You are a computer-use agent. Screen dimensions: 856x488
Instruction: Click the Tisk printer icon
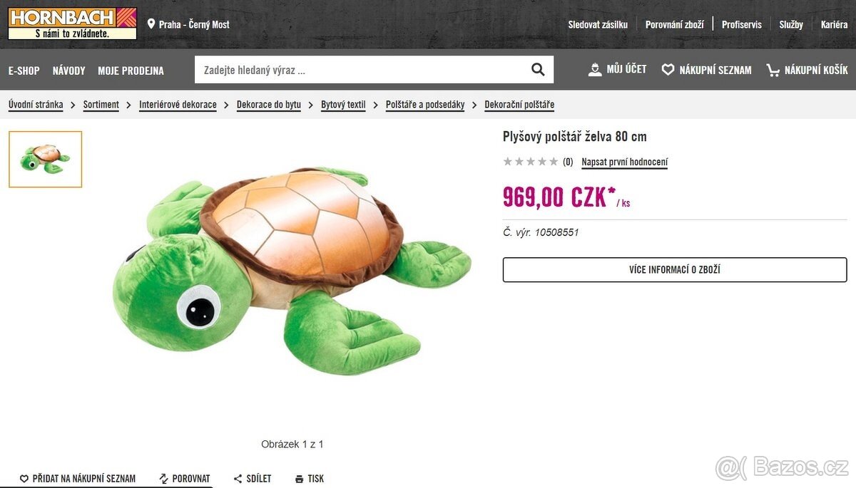pyautogui.click(x=300, y=479)
